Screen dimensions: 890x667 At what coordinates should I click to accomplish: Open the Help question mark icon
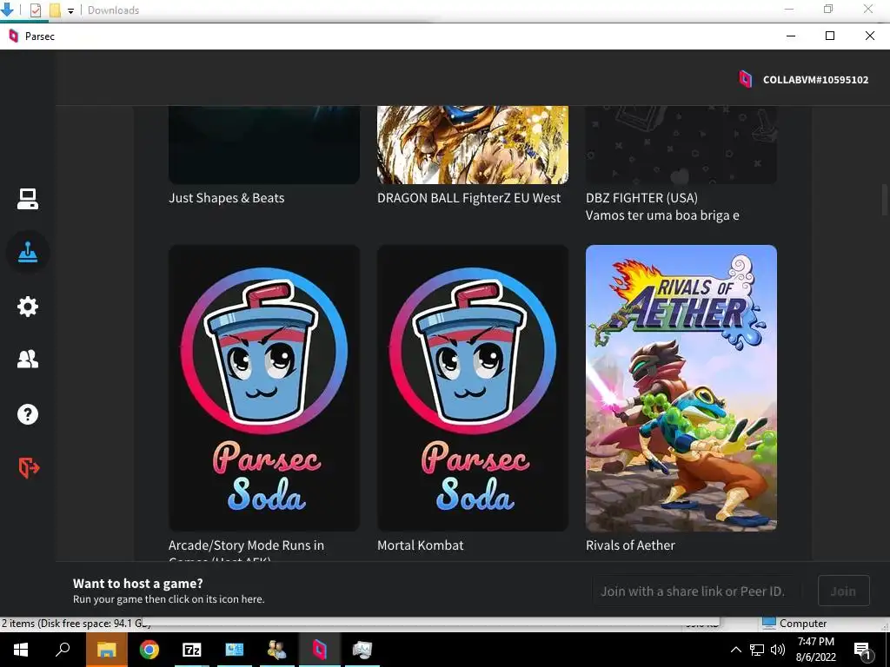click(27, 414)
